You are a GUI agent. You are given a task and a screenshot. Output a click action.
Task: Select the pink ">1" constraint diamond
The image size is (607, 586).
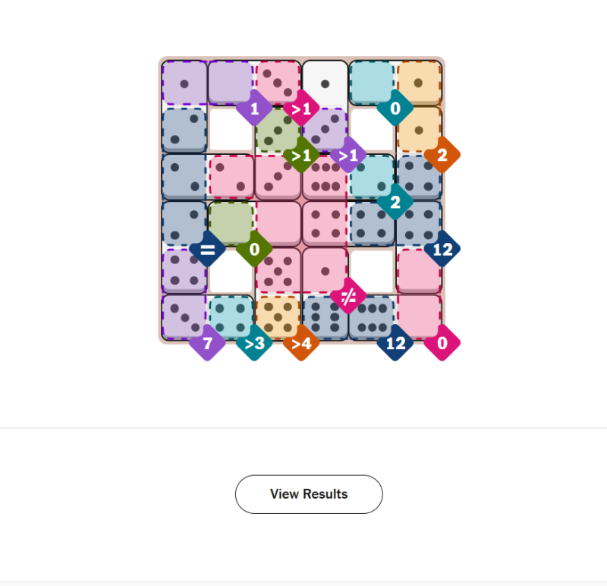[301, 109]
